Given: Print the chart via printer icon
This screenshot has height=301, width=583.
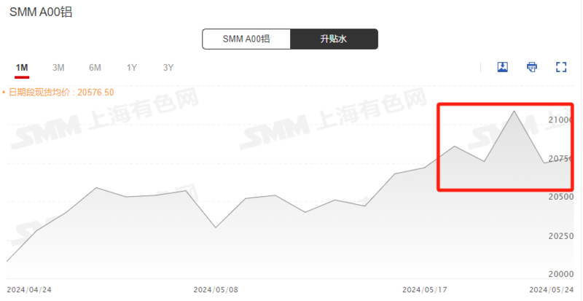Looking at the screenshot, I should [532, 67].
